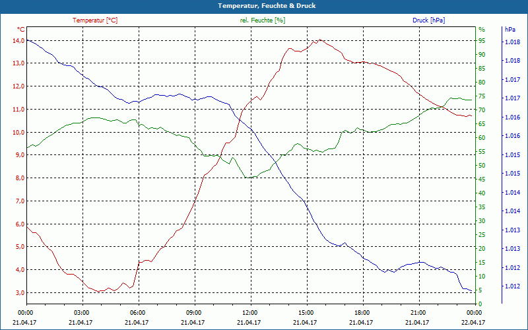
Task: Click the 65 humidity axis label
Action: pos(482,124)
